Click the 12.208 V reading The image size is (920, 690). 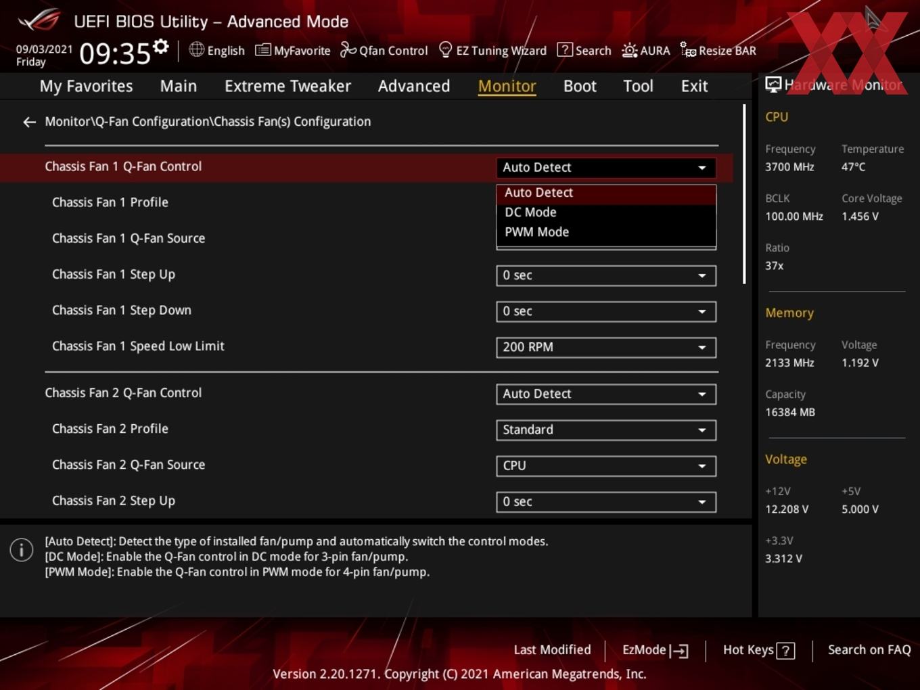point(787,509)
